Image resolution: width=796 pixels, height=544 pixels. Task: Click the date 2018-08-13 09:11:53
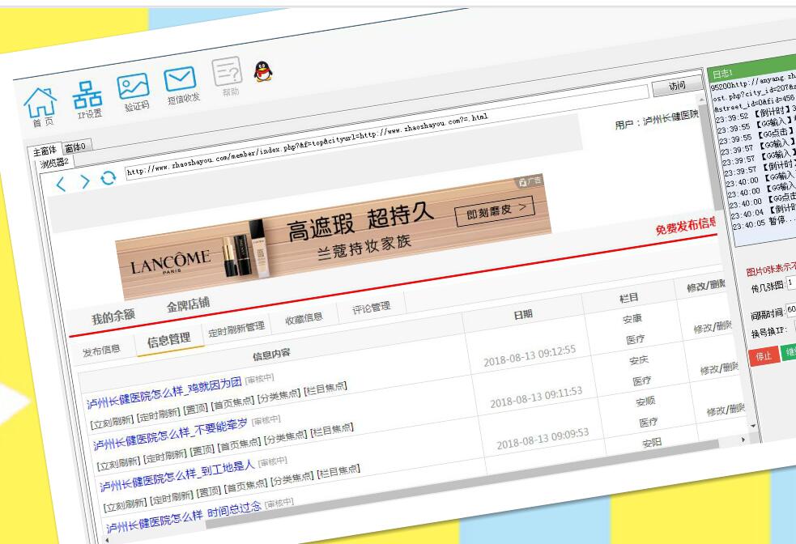point(536,397)
